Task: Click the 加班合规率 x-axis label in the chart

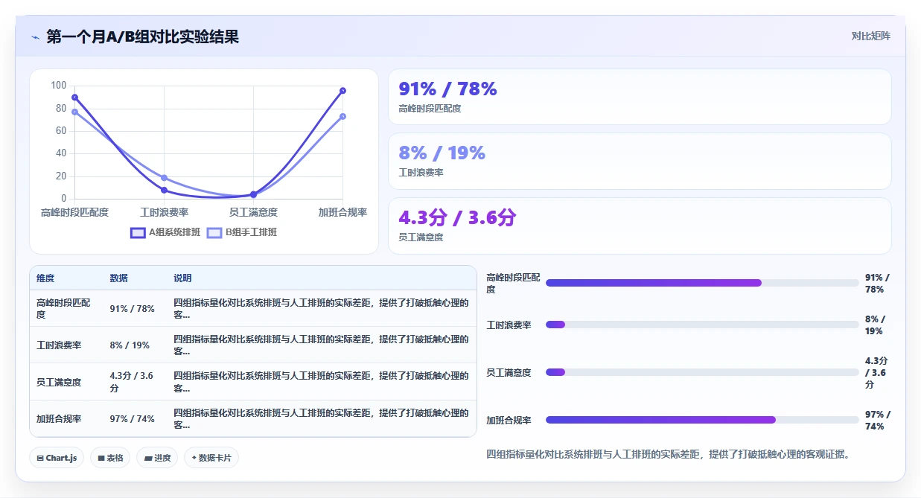Action: [x=342, y=212]
